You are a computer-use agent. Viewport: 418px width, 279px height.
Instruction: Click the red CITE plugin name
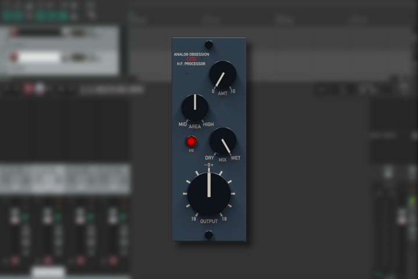(192, 59)
